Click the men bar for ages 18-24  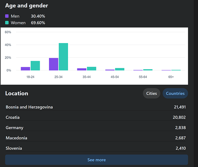pyautogui.click(x=26, y=69)
